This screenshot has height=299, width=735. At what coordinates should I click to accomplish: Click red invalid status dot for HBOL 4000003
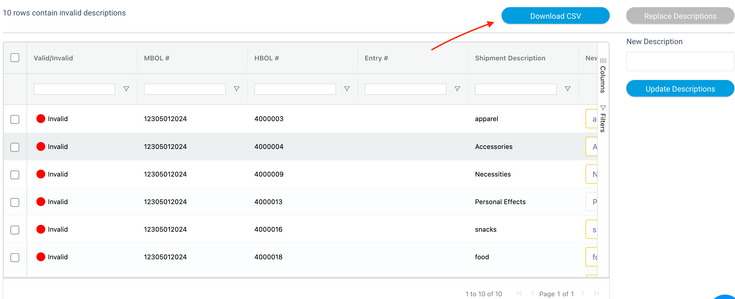click(x=41, y=119)
